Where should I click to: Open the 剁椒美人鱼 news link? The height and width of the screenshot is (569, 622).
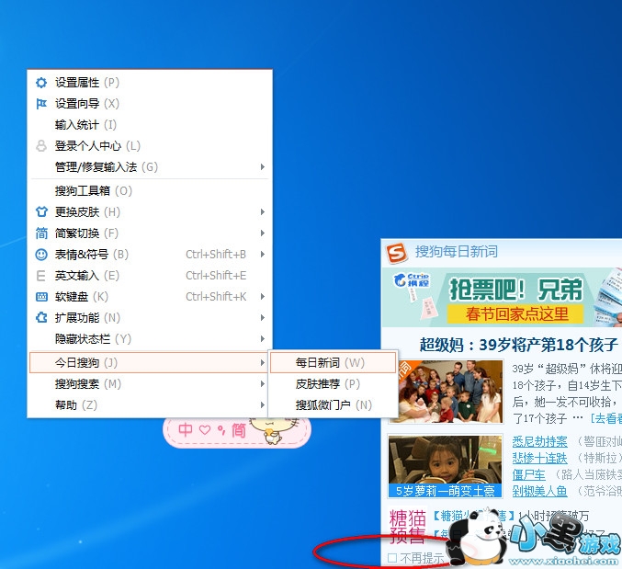539,491
